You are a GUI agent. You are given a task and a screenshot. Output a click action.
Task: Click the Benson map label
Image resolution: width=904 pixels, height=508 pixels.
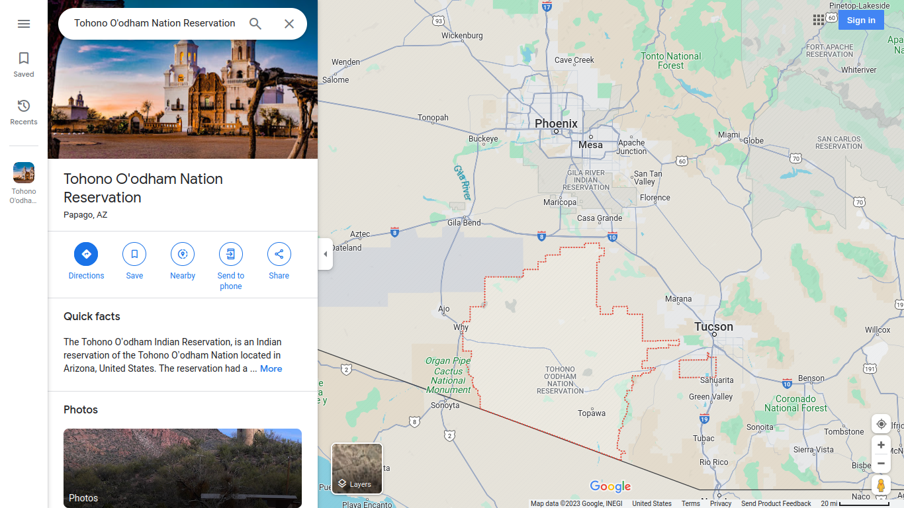click(811, 379)
